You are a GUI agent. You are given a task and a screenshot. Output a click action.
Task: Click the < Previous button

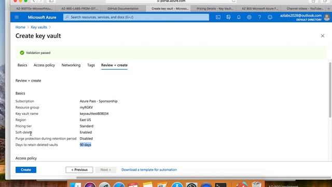[x=79, y=170]
